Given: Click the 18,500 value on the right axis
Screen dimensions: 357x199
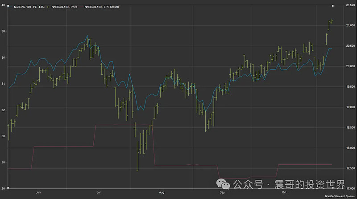Looking at the screenshot, I should tap(350, 128).
